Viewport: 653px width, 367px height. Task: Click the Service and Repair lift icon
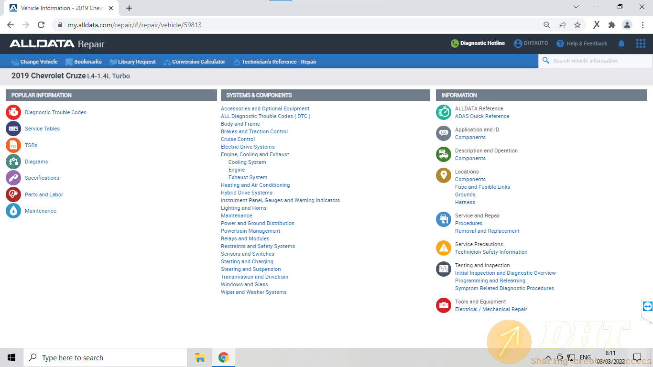(444, 219)
